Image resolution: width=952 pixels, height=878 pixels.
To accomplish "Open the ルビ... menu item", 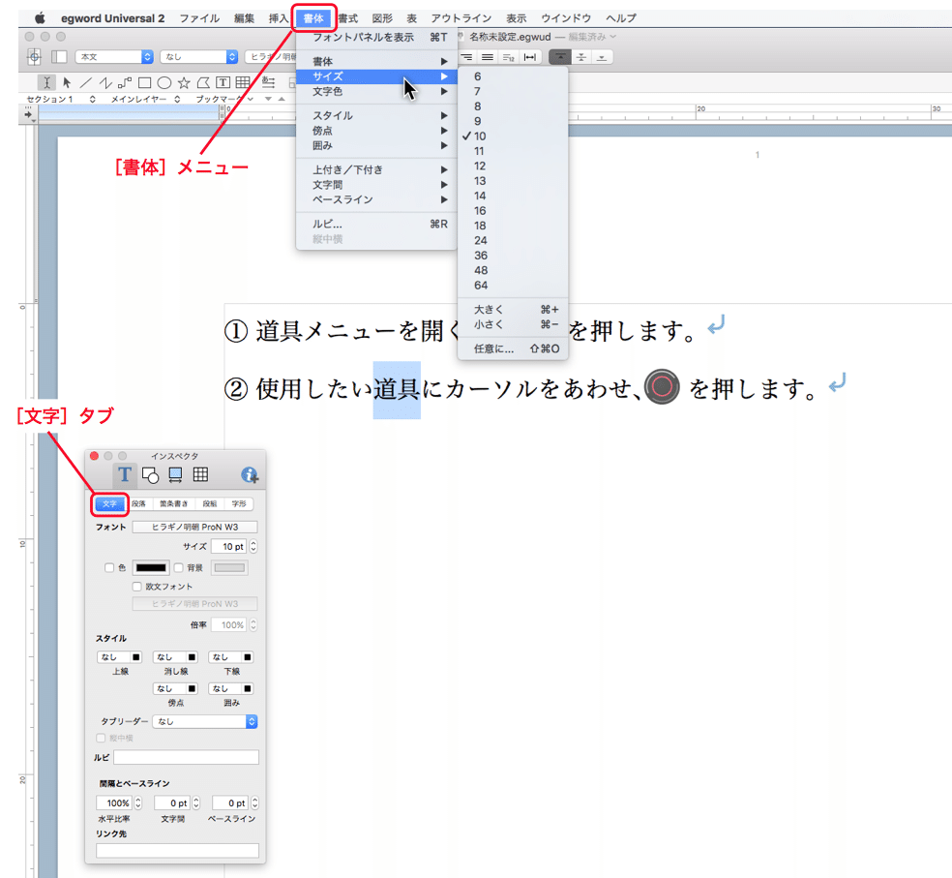I will pyautogui.click(x=376, y=225).
